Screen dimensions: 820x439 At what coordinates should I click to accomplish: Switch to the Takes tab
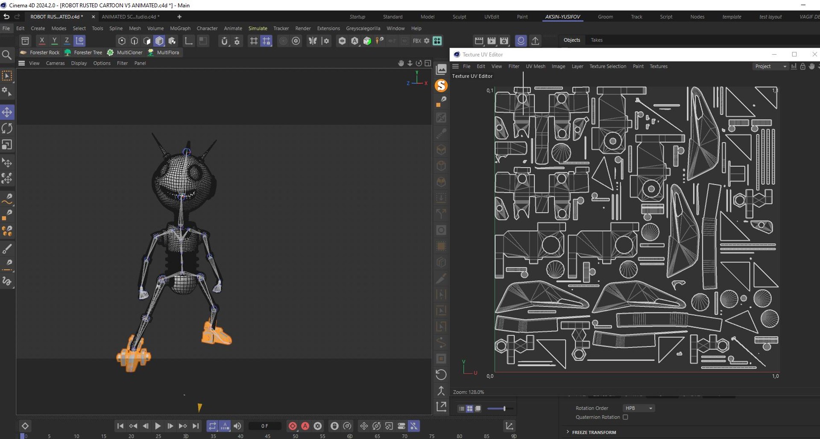point(597,40)
